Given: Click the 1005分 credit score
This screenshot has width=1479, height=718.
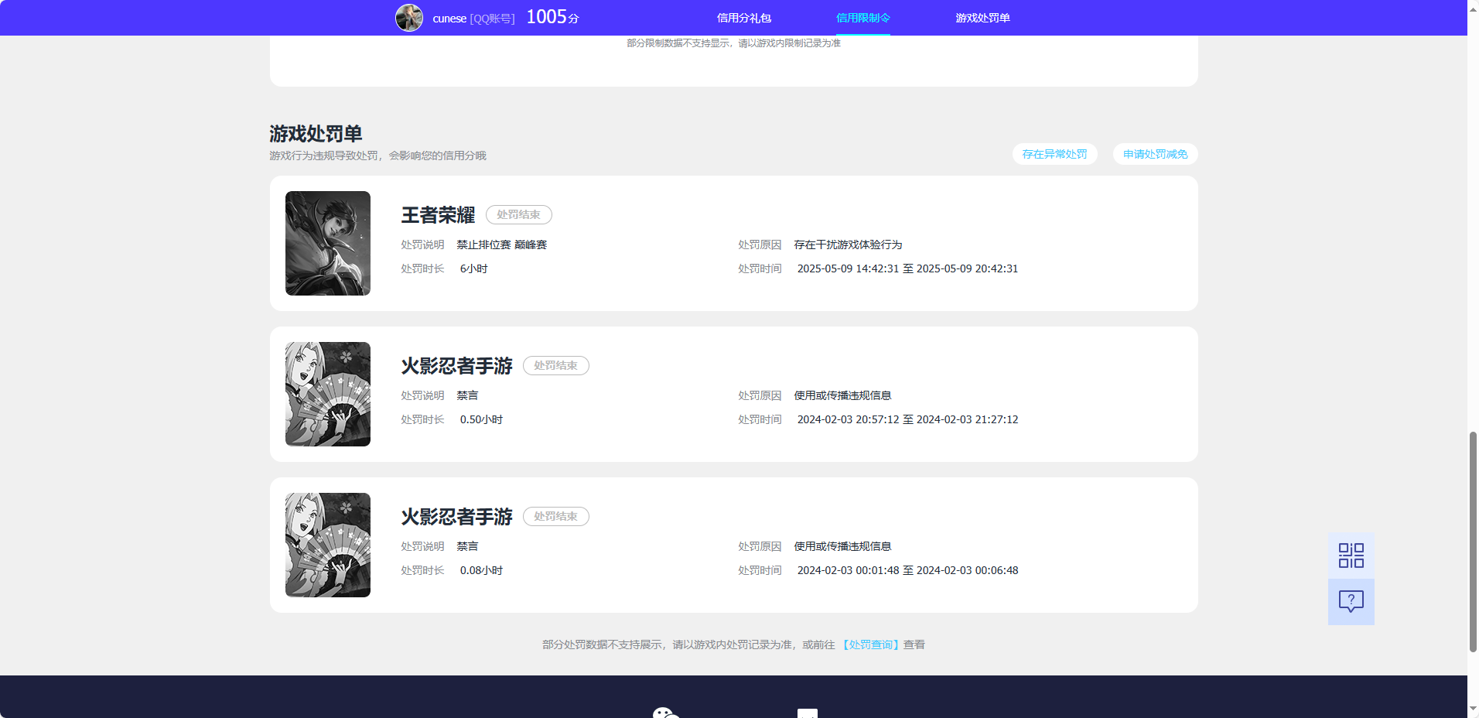Looking at the screenshot, I should pyautogui.click(x=552, y=17).
